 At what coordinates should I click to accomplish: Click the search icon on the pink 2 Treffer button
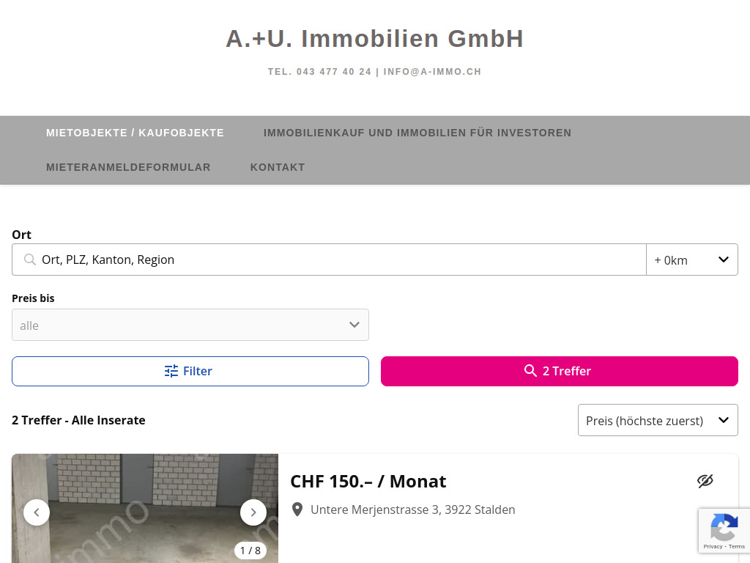(530, 371)
